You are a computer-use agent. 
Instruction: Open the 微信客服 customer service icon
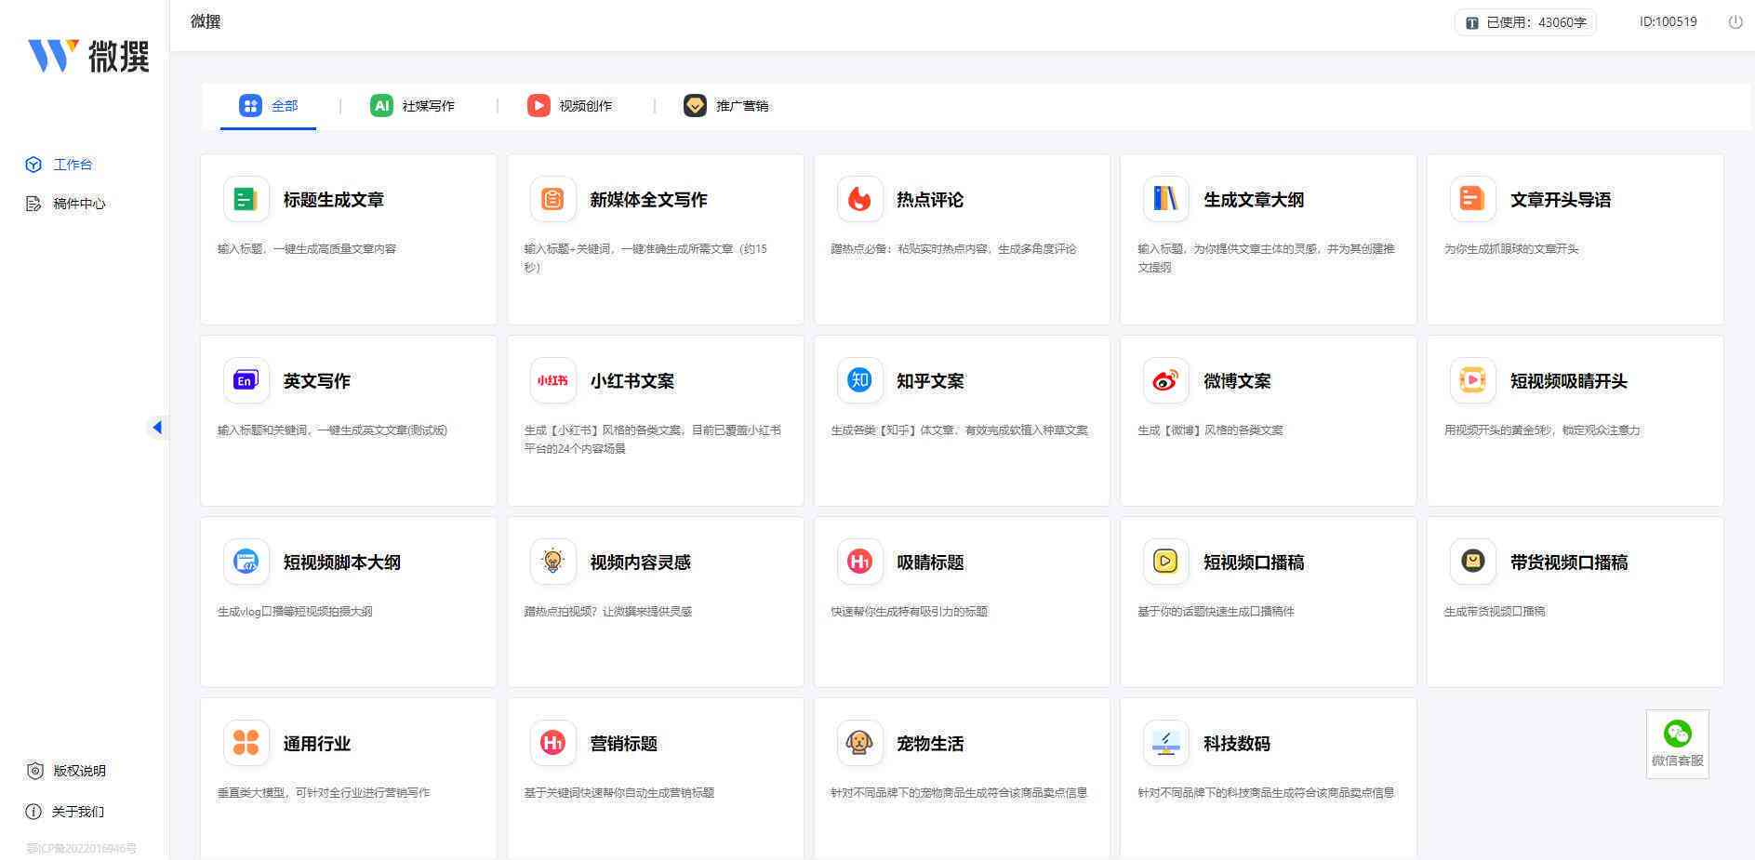(x=1677, y=734)
